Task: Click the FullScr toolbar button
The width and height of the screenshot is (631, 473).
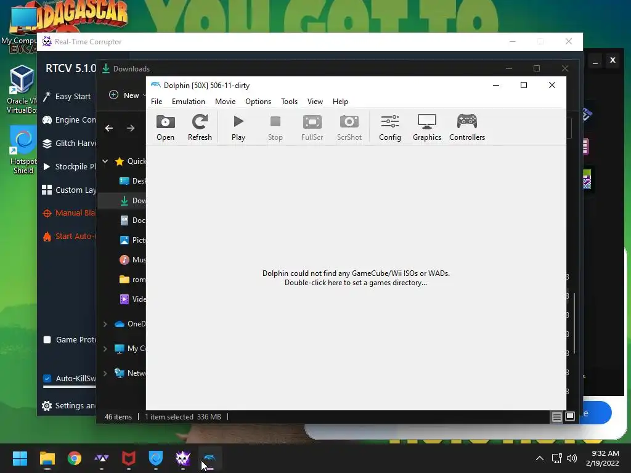Action: (312, 128)
